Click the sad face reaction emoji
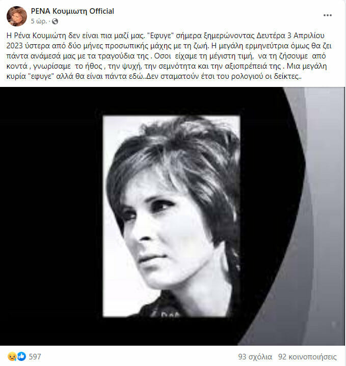 point(12,356)
